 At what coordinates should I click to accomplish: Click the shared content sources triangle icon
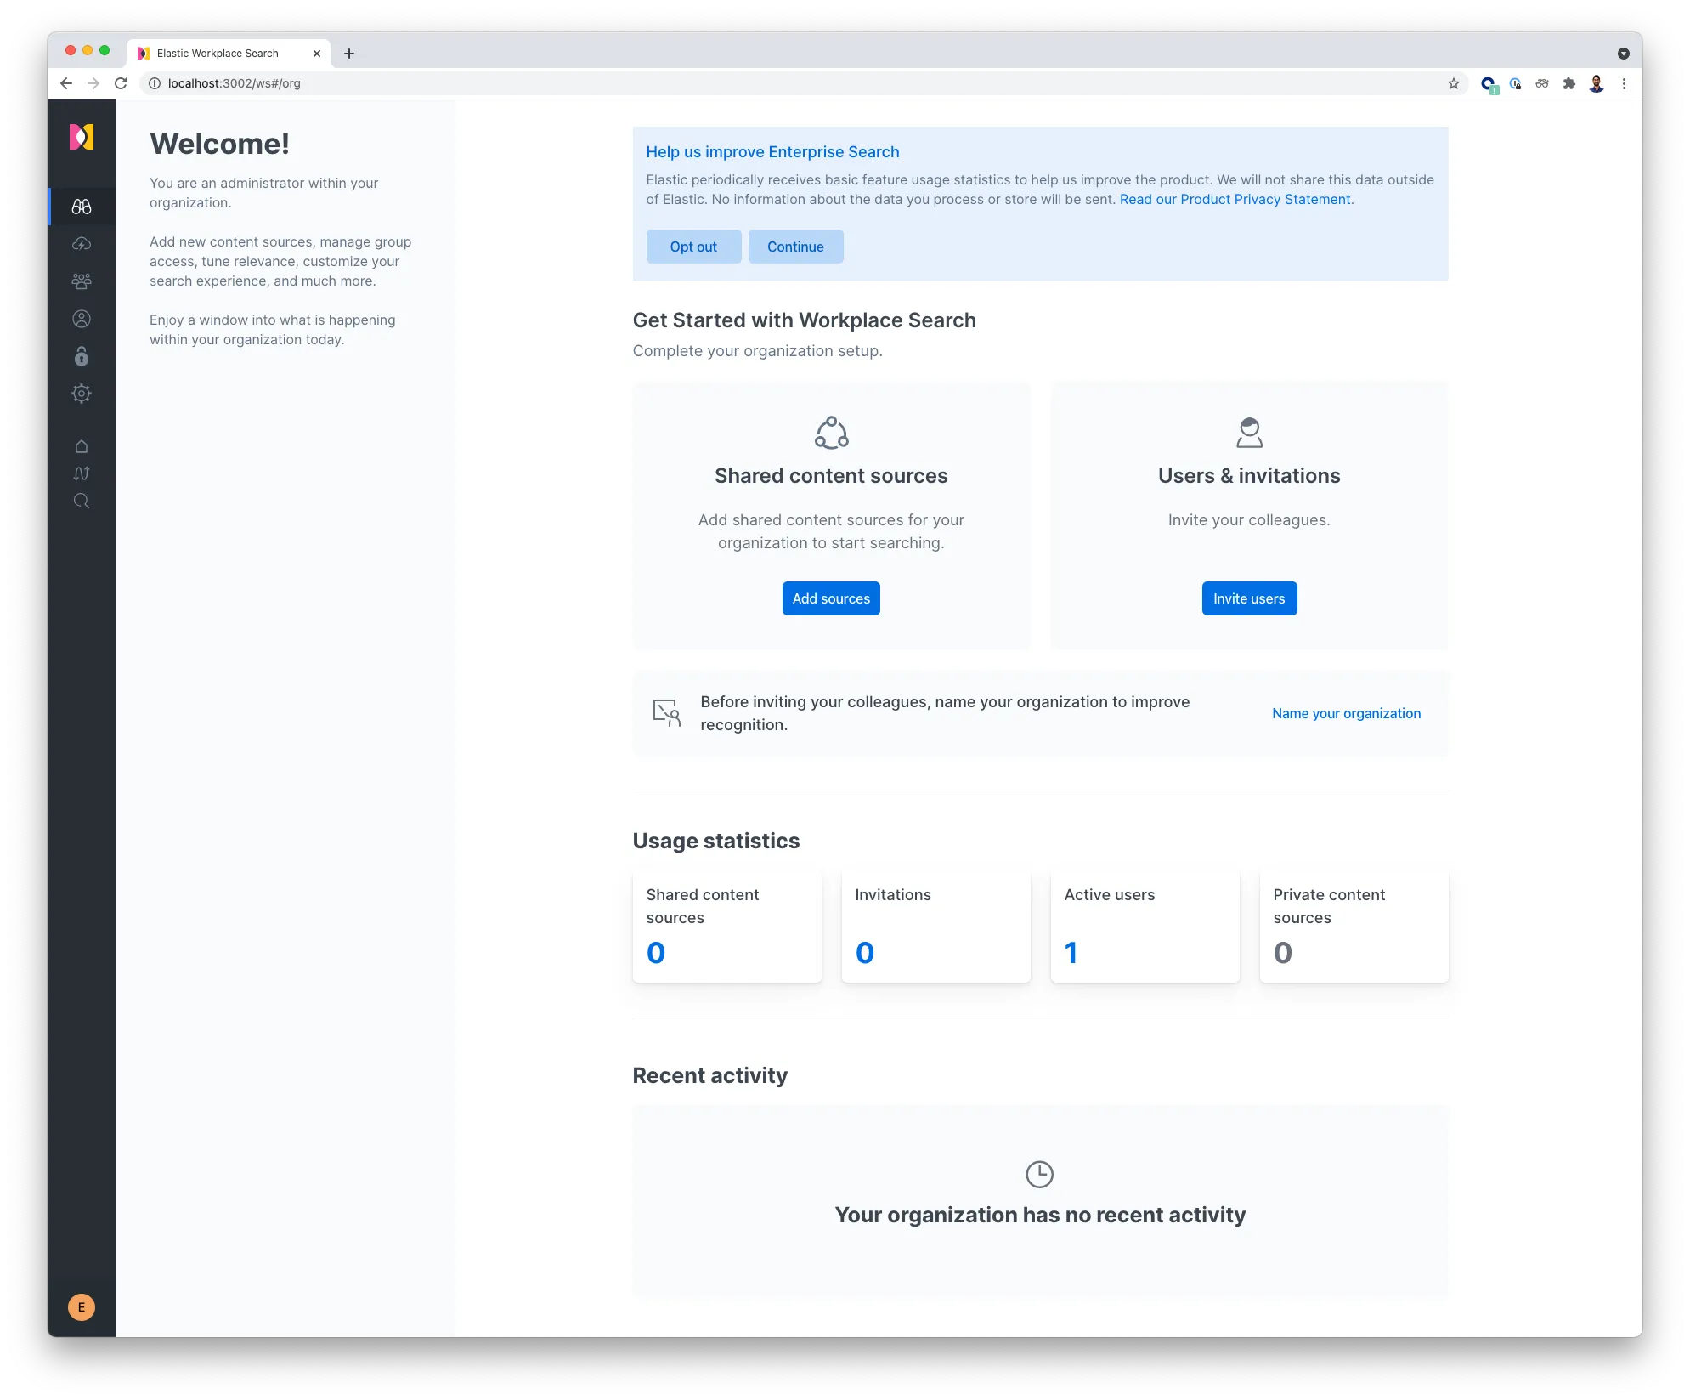pyautogui.click(x=831, y=433)
